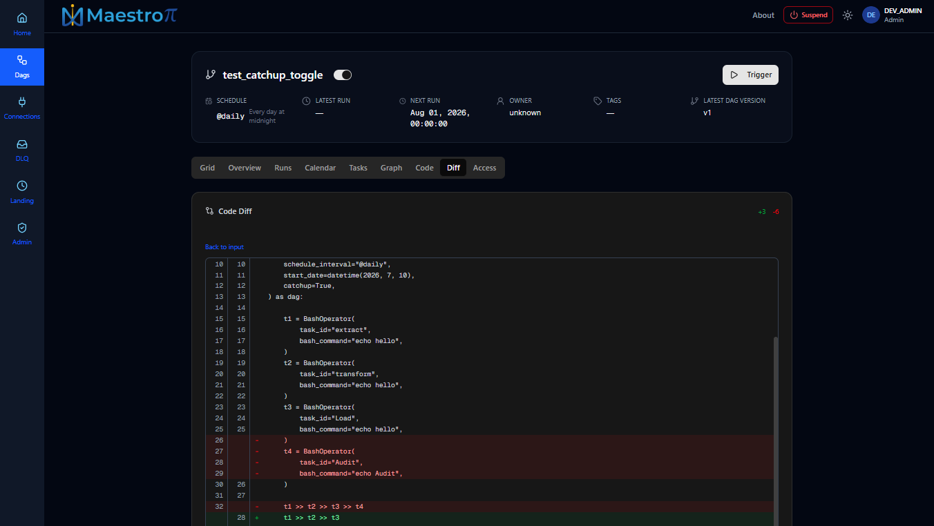This screenshot has width=934, height=526.
Task: Open the Admin shield icon
Action: coord(22,228)
